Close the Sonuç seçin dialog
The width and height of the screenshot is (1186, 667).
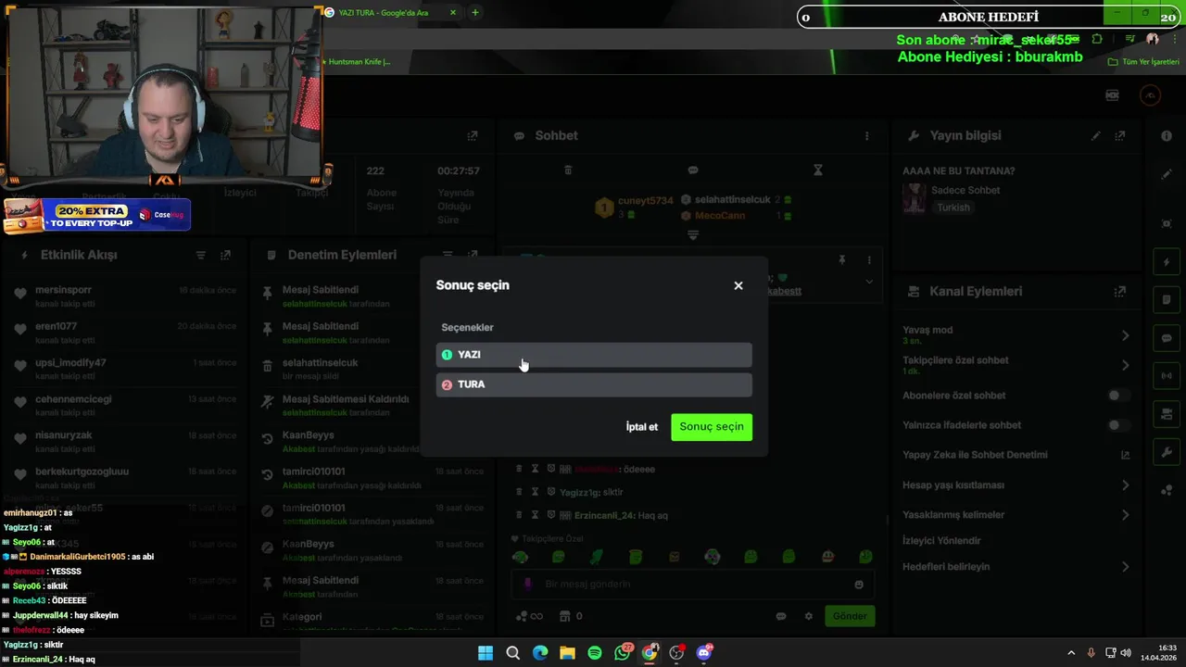click(x=738, y=285)
